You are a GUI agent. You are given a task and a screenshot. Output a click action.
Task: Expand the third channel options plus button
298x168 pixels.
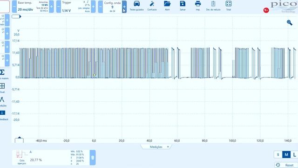click(7, 47)
